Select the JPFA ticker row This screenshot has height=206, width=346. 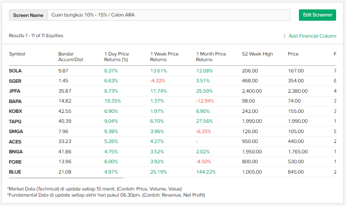[15, 91]
